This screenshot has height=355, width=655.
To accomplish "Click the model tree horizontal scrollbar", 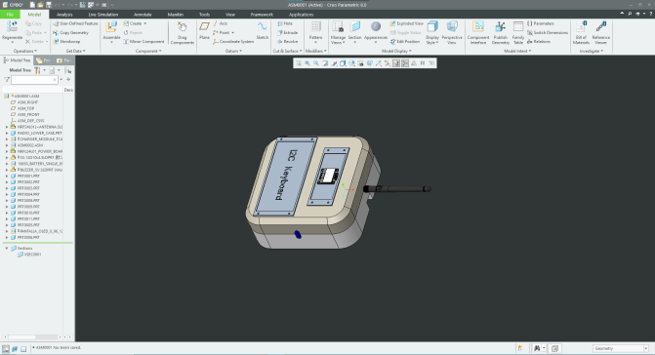I will (x=34, y=337).
